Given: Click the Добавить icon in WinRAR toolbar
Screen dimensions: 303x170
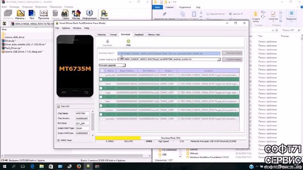Looking at the screenshot, I should [x=8, y=14].
